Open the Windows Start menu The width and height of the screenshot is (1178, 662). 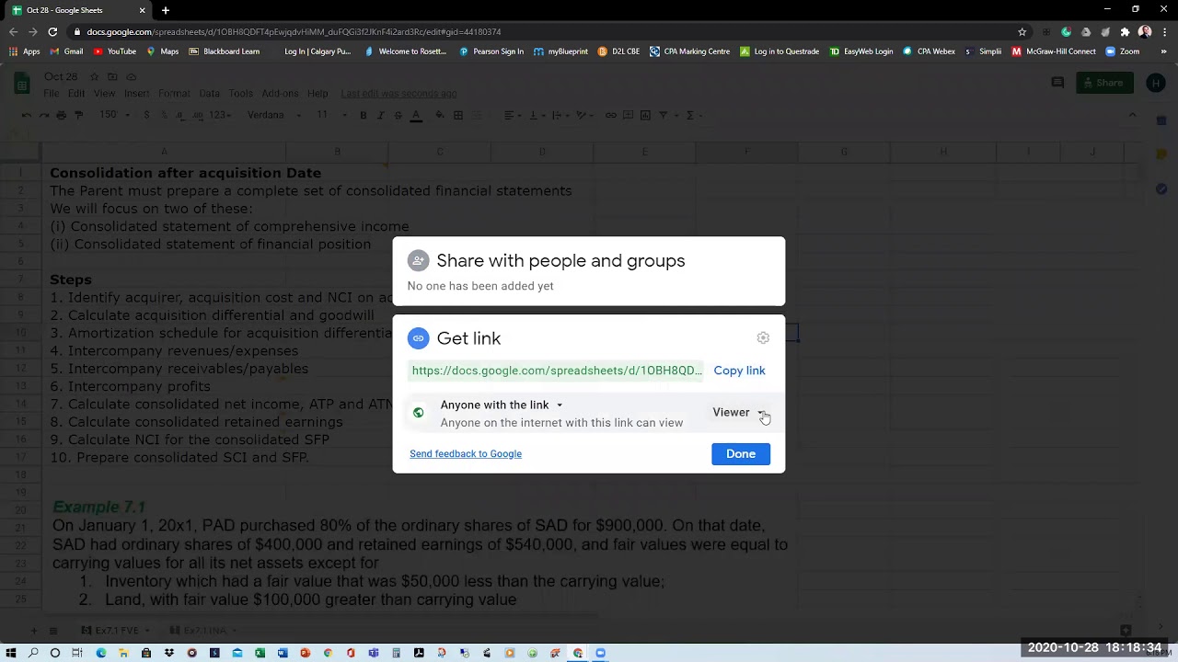tap(11, 653)
